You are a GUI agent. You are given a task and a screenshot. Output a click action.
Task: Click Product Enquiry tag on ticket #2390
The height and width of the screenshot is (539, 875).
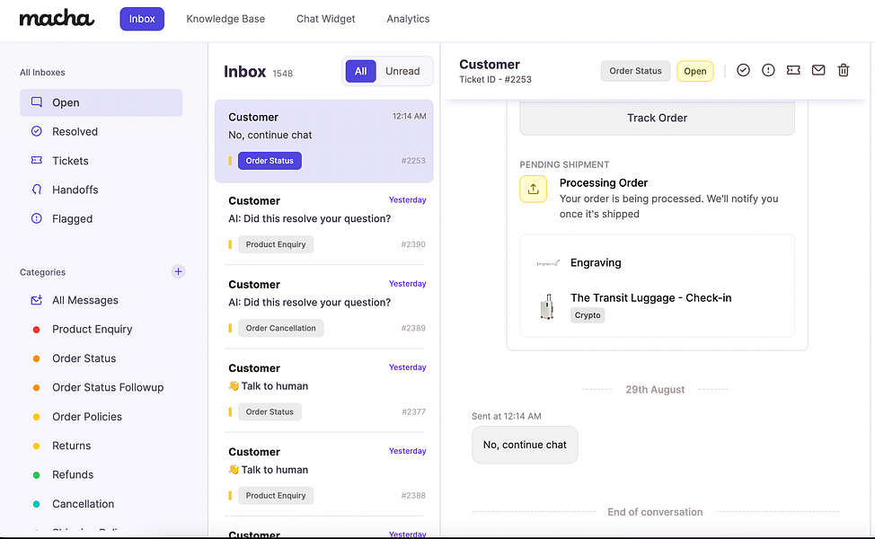tap(276, 244)
